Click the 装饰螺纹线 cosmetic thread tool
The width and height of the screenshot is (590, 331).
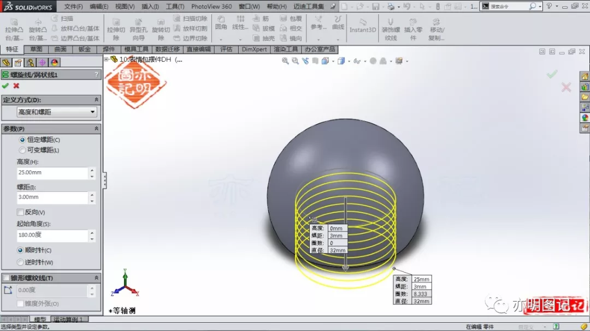pyautogui.click(x=391, y=29)
